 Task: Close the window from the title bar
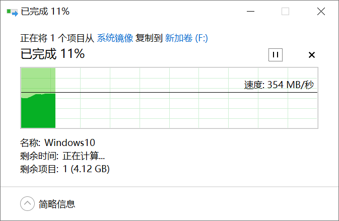point(321,12)
